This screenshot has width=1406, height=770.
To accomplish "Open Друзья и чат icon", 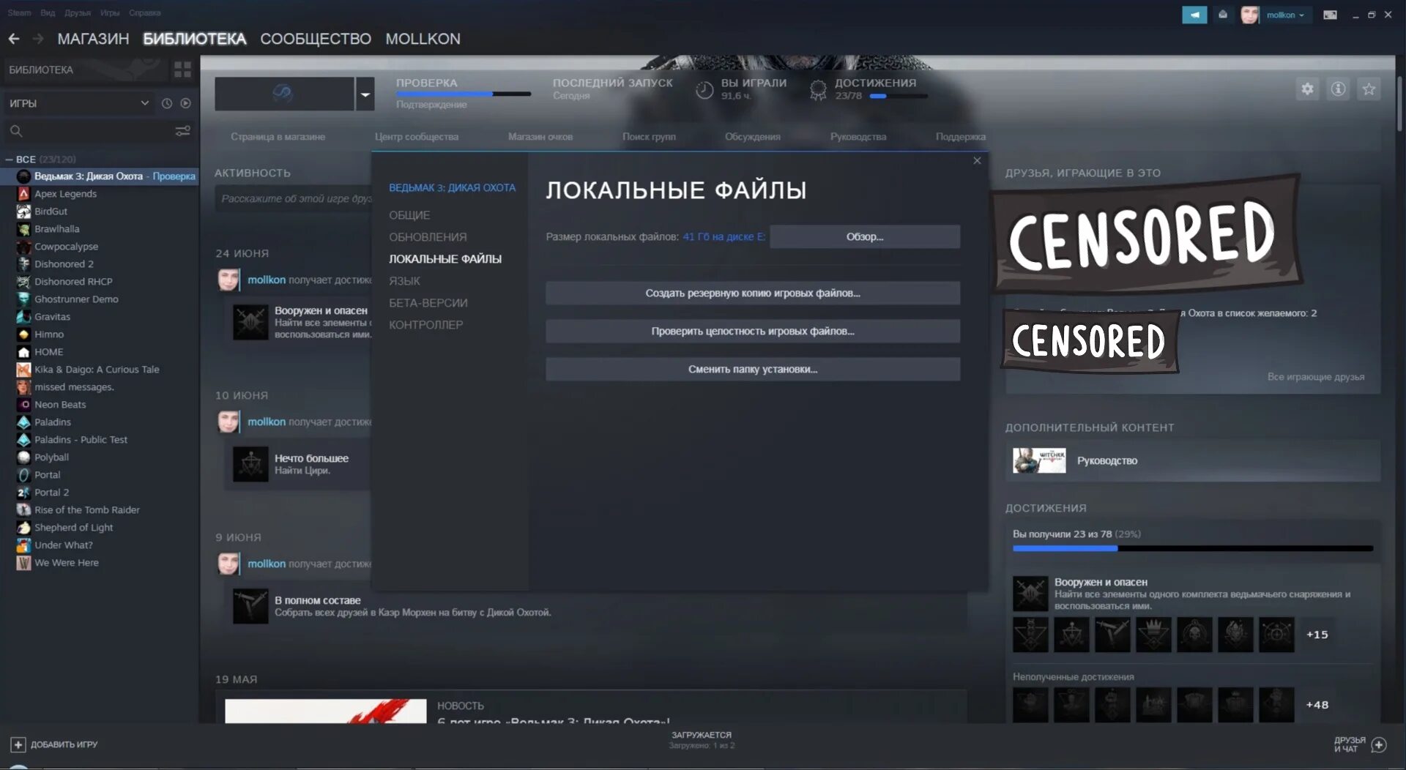I will [x=1379, y=744].
